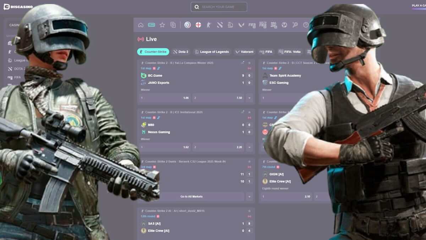The image size is (426, 240).
Task: Favorite the M80 vs Nexus Gaming match
Action: tap(249, 112)
